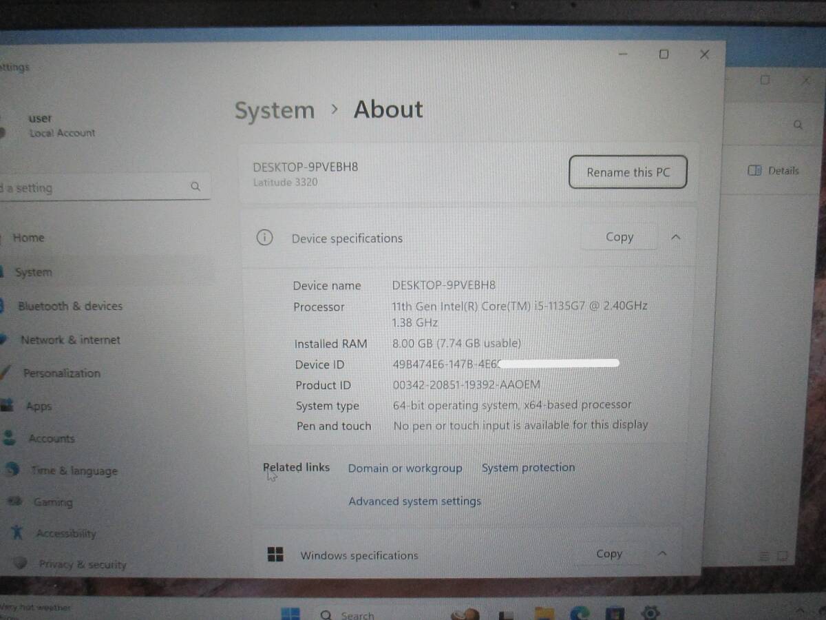Click the Pen and touch value text
The width and height of the screenshot is (826, 620).
(x=520, y=425)
